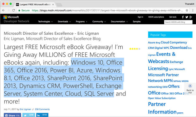
Task: Expand the Community dropdown menu
Action: click(x=99, y=22)
